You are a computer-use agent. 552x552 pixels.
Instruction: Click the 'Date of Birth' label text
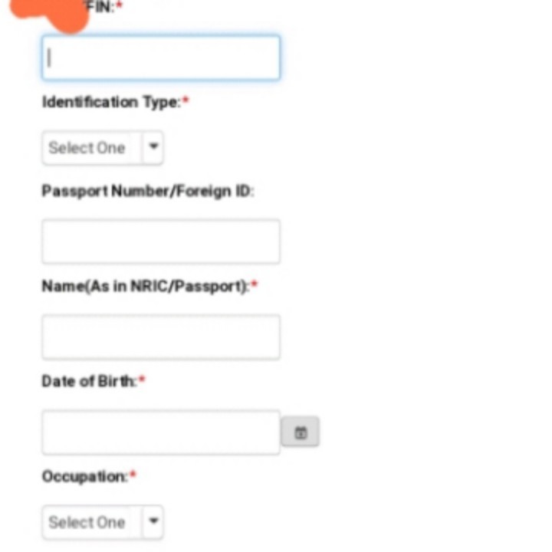point(89,381)
